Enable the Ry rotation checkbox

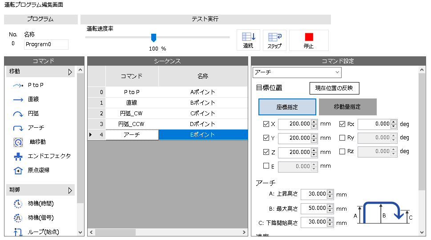[x=342, y=138]
